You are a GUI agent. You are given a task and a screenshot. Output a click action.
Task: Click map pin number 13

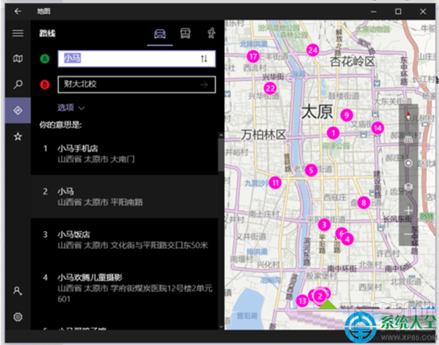302,301
